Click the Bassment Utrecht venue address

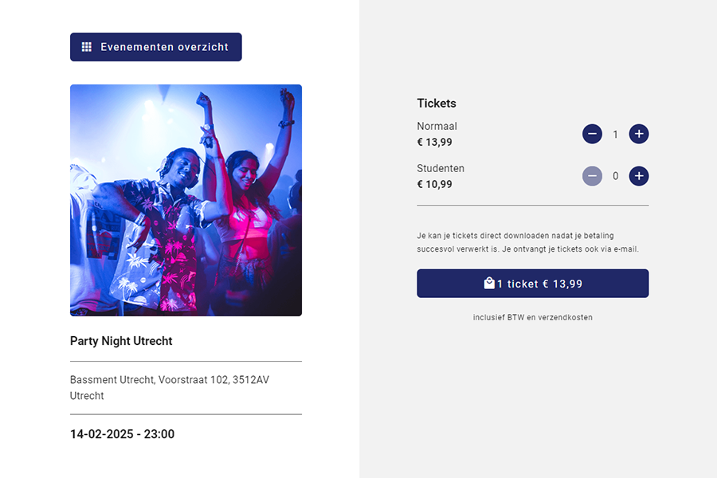170,388
